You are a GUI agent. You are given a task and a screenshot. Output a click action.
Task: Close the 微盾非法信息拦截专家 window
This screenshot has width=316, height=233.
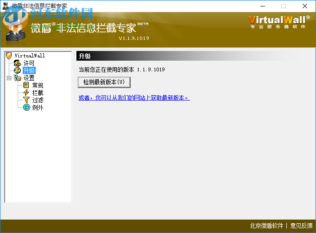point(305,6)
